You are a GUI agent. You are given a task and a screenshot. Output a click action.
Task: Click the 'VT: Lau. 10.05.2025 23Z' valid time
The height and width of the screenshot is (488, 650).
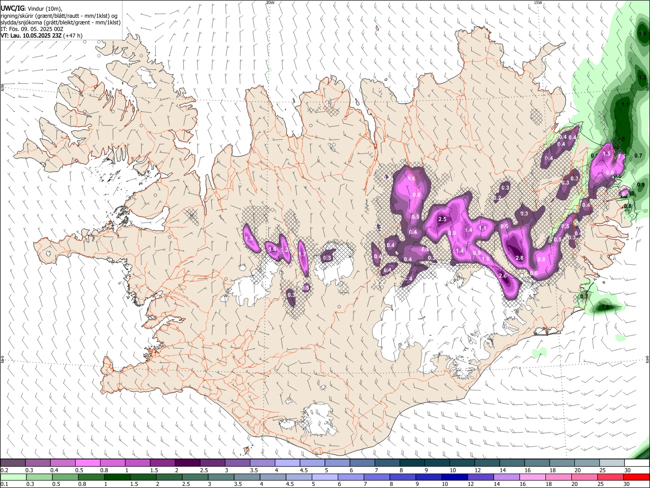point(31,36)
